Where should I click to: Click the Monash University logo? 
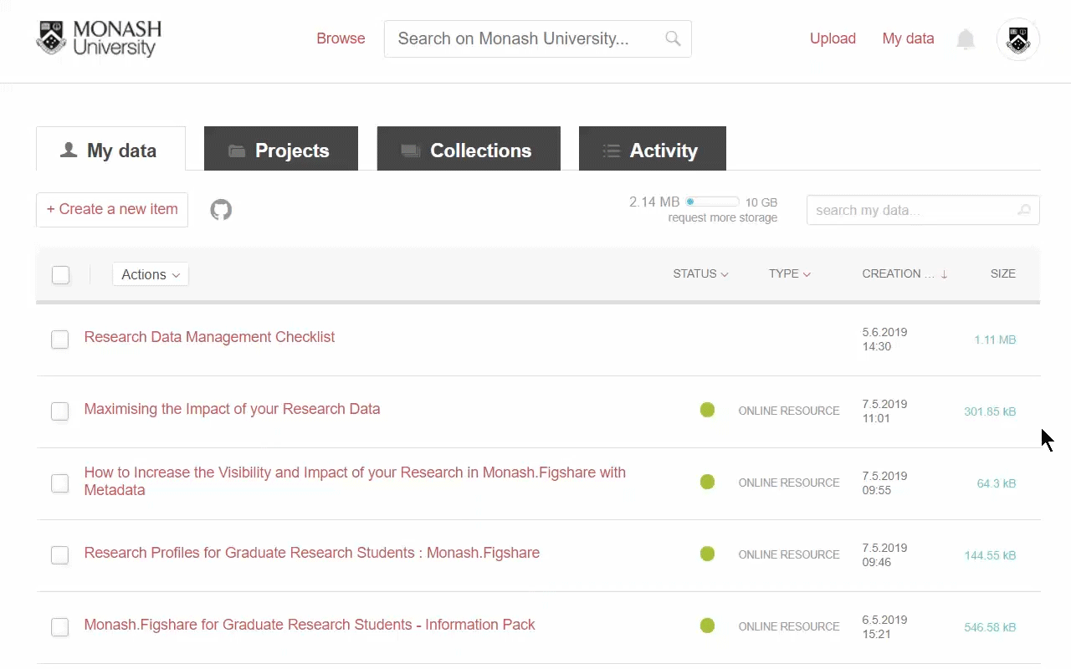pos(99,39)
